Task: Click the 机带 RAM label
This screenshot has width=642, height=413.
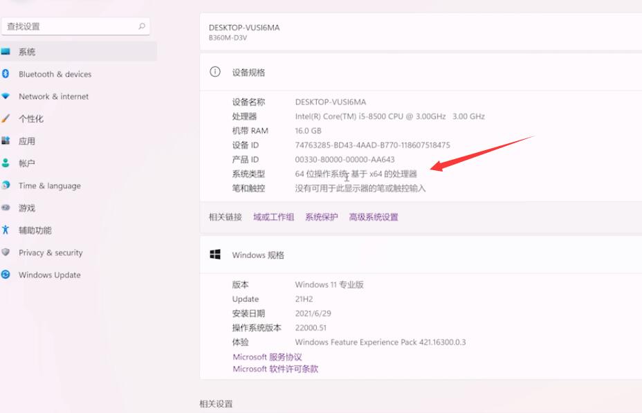Action: (250, 131)
